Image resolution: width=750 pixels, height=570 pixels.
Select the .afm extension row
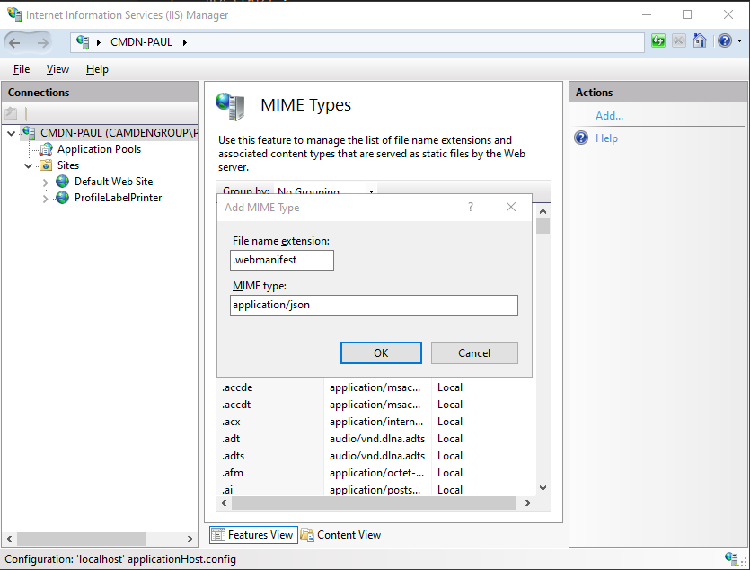tap(376, 473)
